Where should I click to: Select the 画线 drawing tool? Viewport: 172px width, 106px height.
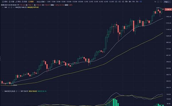click(18, 2)
